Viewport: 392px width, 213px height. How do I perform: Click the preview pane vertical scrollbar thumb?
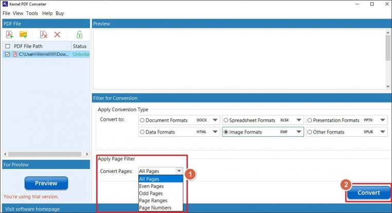coord(388,48)
